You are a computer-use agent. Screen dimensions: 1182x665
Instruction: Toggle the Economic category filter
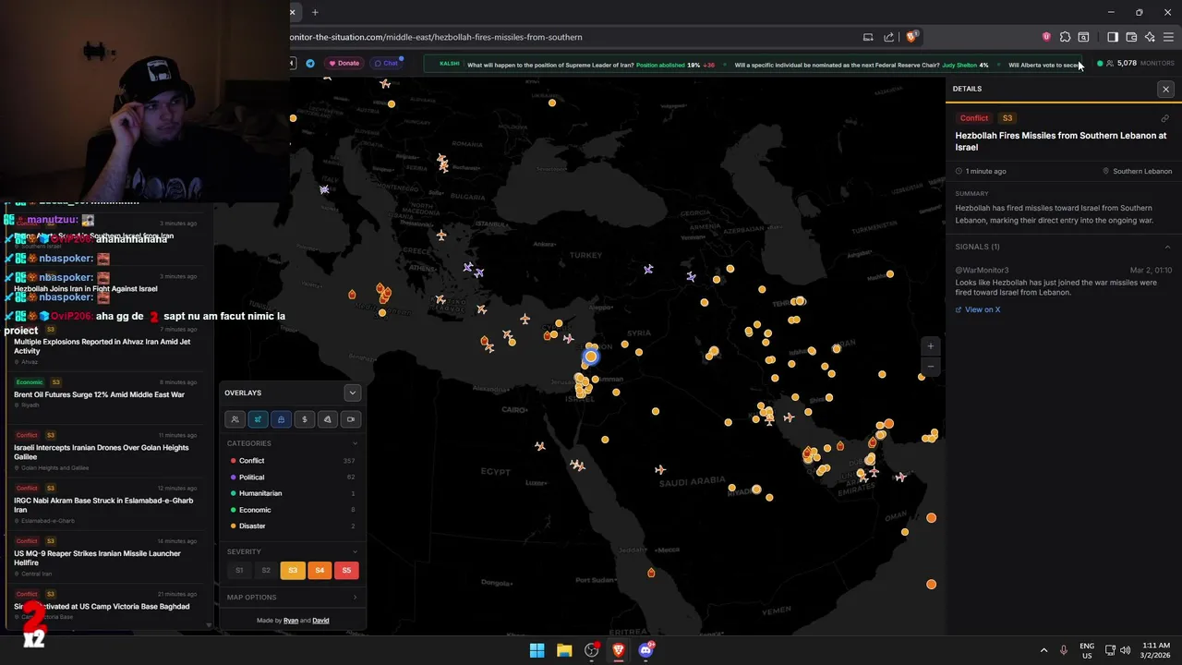coord(292,510)
